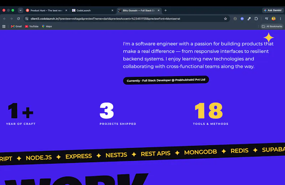285x185 pixels.
Task: Close the CodoLaunch tab
Action: pyautogui.click(x=112, y=11)
